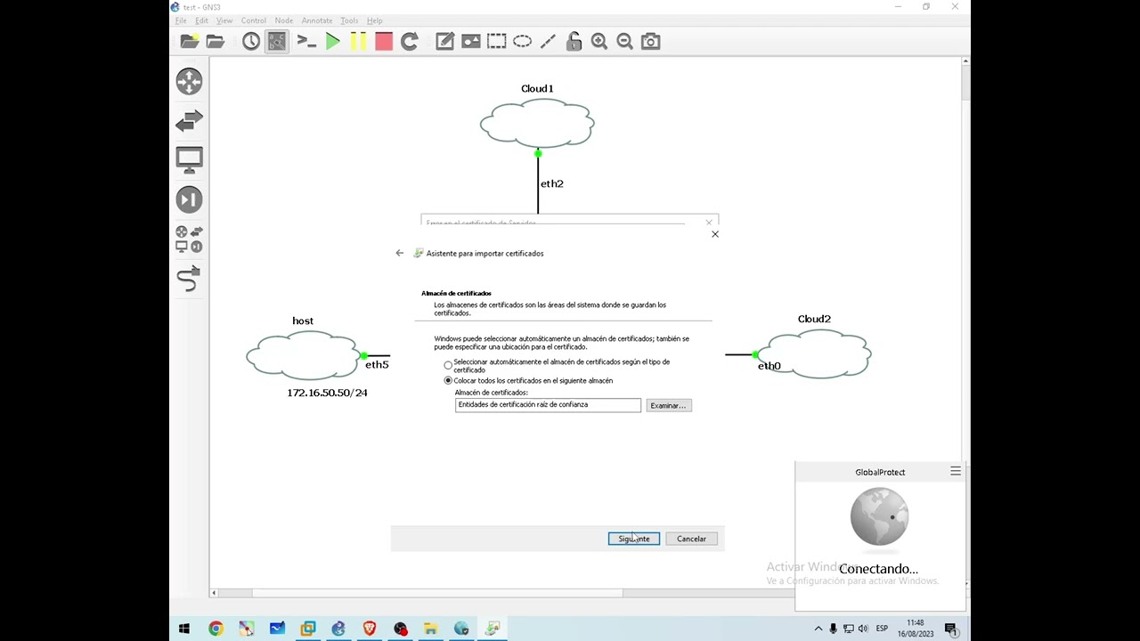Browse routers in device sidebar
Image resolution: width=1140 pixels, height=641 pixels.
click(189, 81)
